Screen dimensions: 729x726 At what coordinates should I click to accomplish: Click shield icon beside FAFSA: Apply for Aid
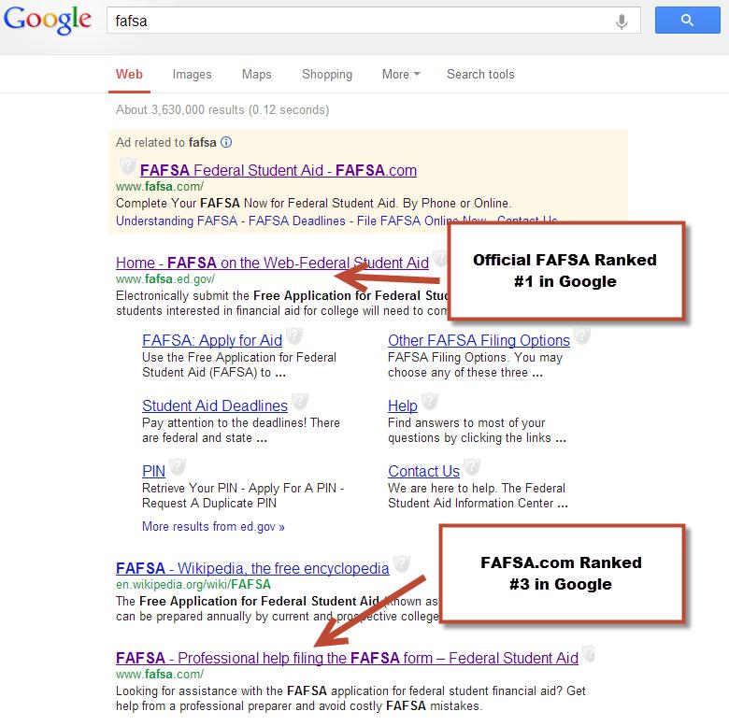293,337
